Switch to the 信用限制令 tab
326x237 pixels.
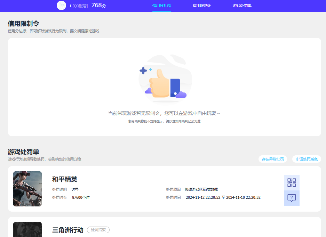pyautogui.click(x=202, y=6)
